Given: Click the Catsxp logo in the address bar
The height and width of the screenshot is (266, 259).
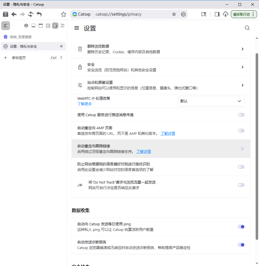Looking at the screenshot, I should point(74,14).
